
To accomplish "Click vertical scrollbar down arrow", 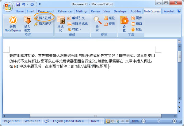I will (179, 98).
